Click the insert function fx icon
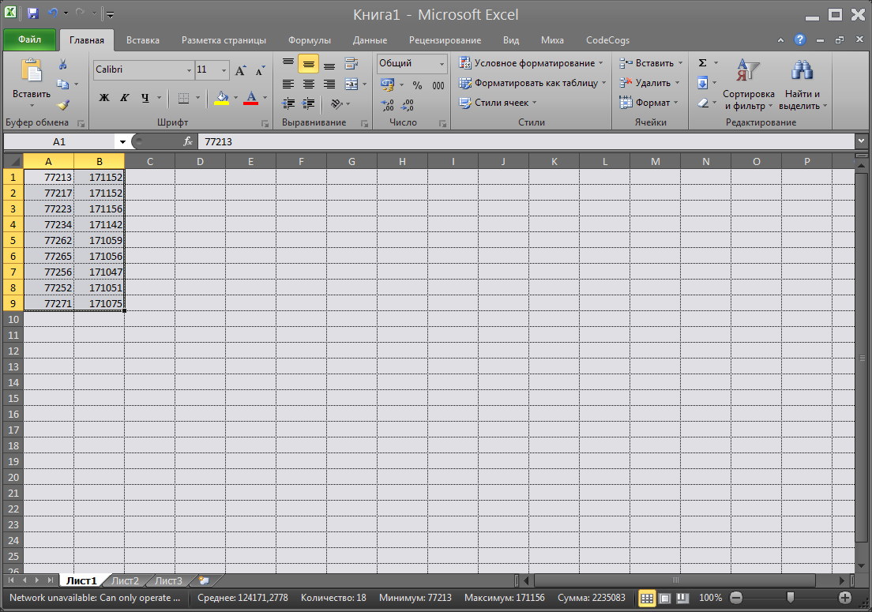872x612 pixels. (x=188, y=141)
